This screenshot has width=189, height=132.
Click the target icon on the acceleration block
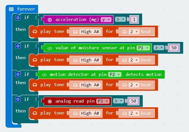(x=50, y=20)
